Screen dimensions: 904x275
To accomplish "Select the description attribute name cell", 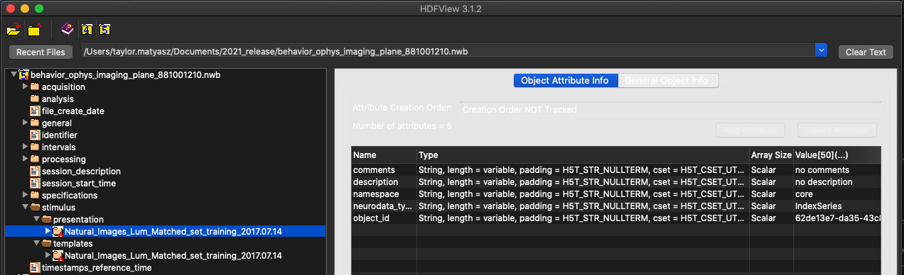I will pyautogui.click(x=384, y=182).
